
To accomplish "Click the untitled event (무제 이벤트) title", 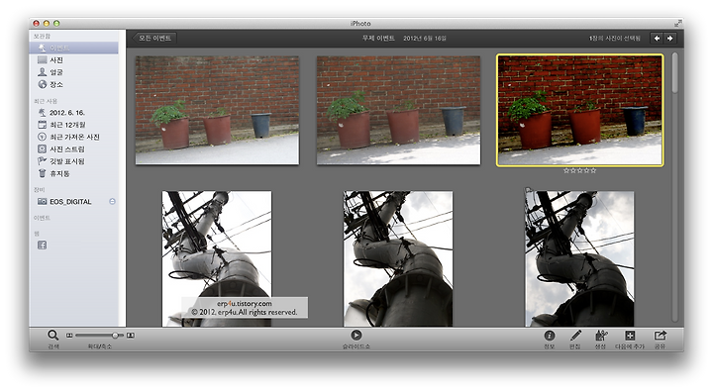I will (x=378, y=39).
